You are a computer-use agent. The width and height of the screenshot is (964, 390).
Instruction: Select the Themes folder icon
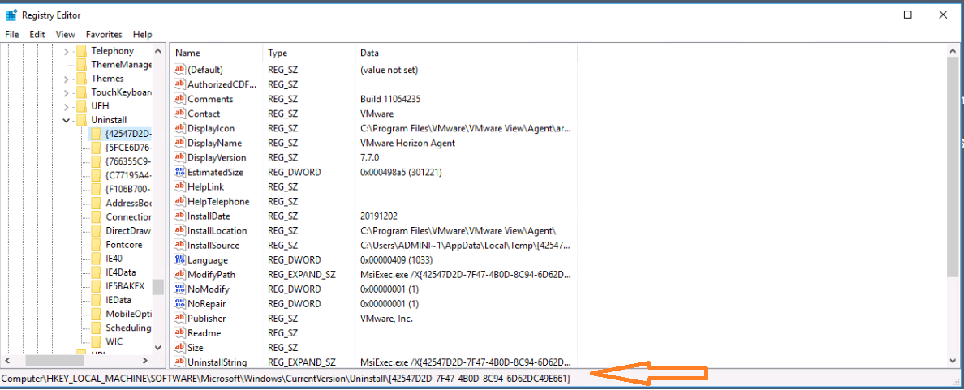(81, 79)
